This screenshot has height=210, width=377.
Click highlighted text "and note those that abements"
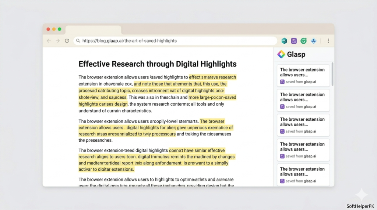tap(163, 84)
